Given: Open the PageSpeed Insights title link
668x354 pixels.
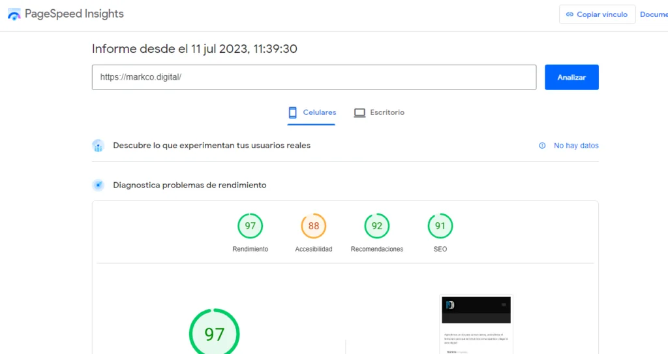Looking at the screenshot, I should (74, 14).
